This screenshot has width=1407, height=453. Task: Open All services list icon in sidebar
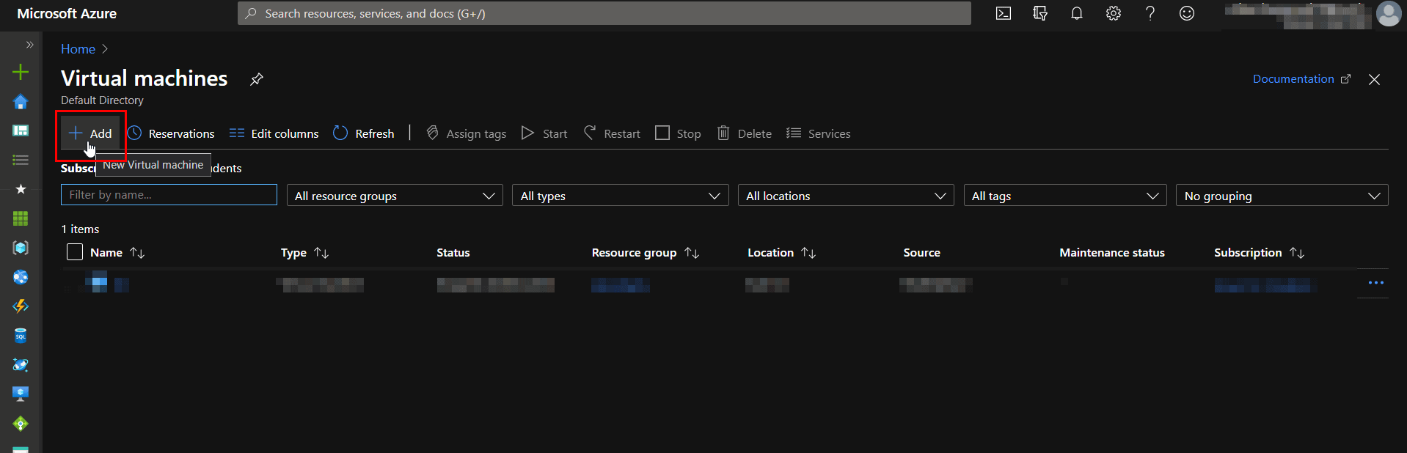21,160
